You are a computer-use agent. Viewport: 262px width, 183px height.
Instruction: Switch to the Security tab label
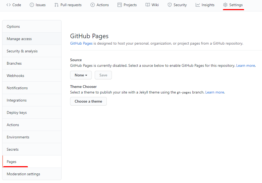180,5
